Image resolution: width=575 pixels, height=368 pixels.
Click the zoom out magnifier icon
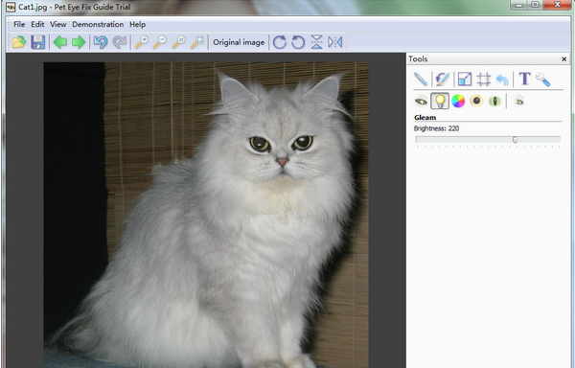tap(160, 42)
